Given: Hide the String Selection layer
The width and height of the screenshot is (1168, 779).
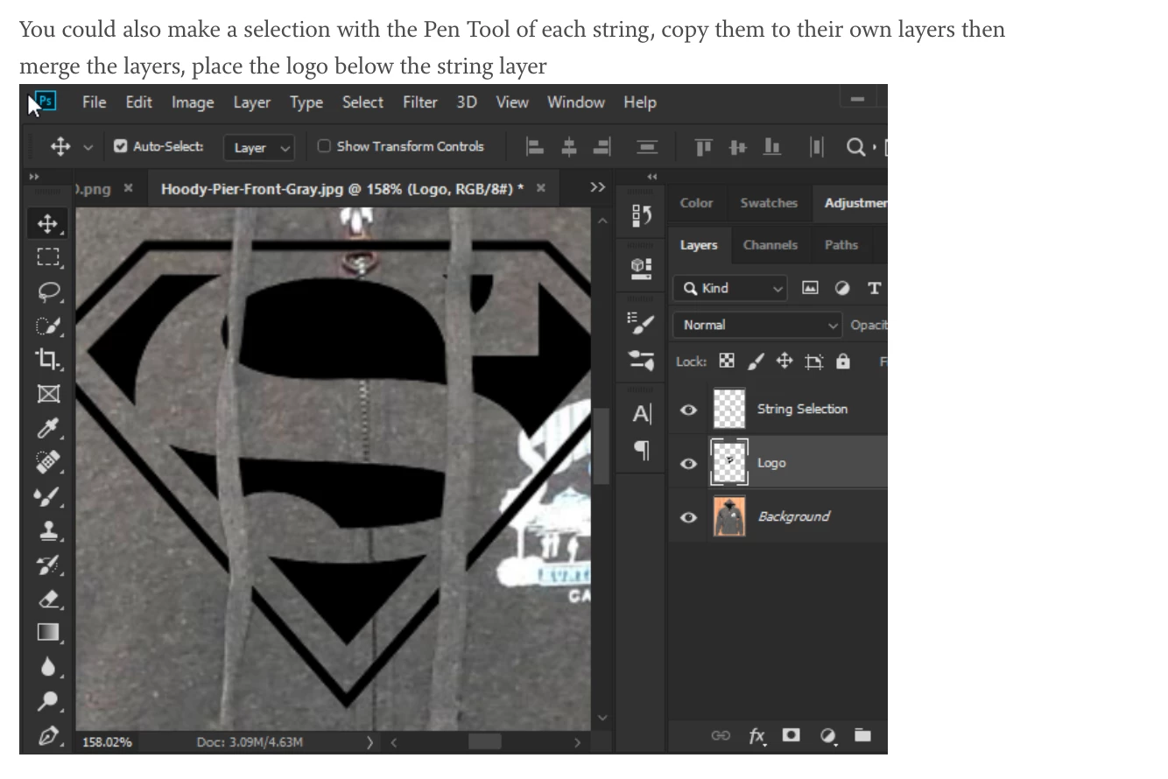Looking at the screenshot, I should coord(688,410).
